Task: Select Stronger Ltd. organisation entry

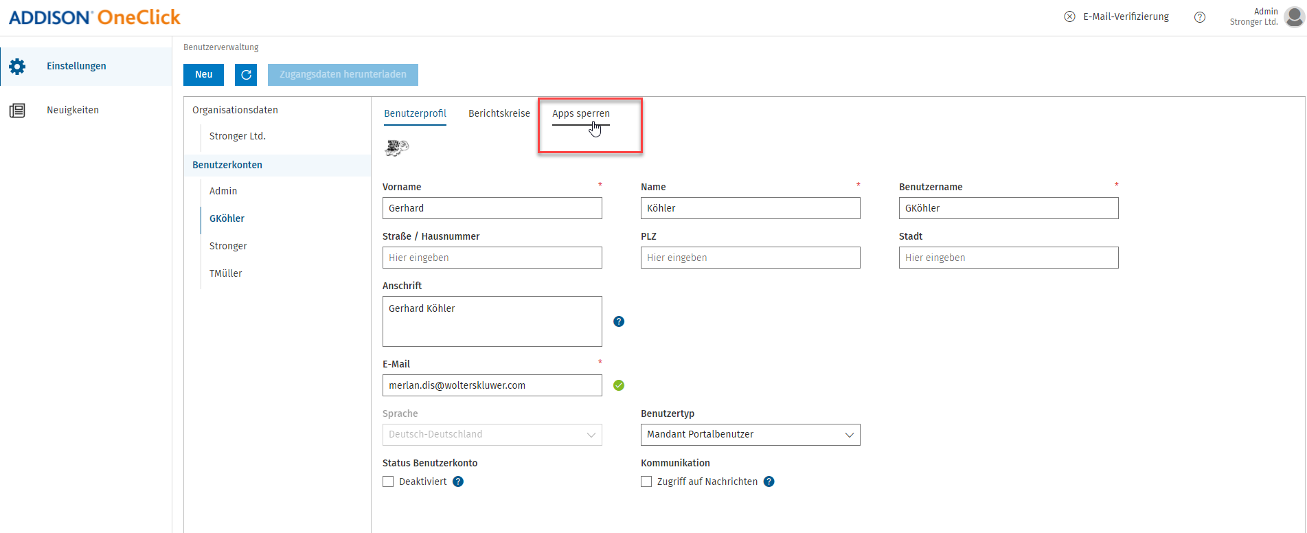Action: click(x=238, y=136)
